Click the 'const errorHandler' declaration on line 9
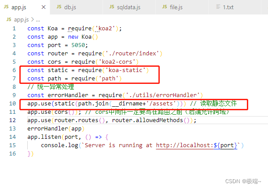The height and width of the screenshot is (188, 268). click(x=58, y=95)
